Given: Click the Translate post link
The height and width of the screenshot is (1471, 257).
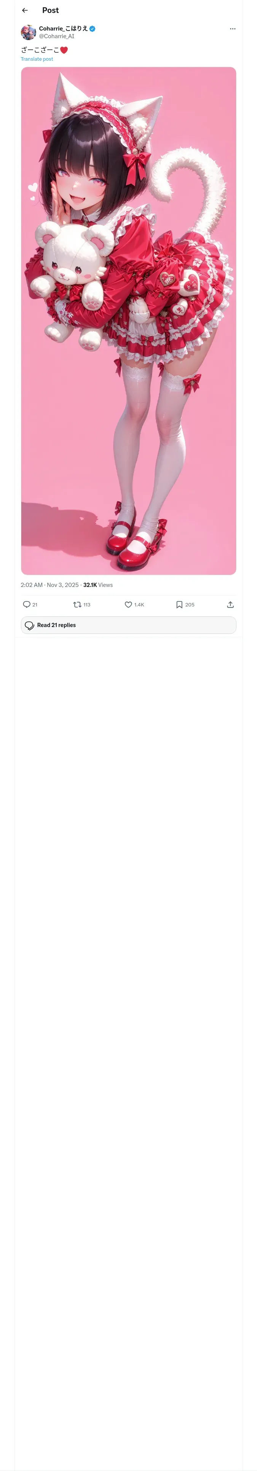Looking at the screenshot, I should (x=37, y=59).
